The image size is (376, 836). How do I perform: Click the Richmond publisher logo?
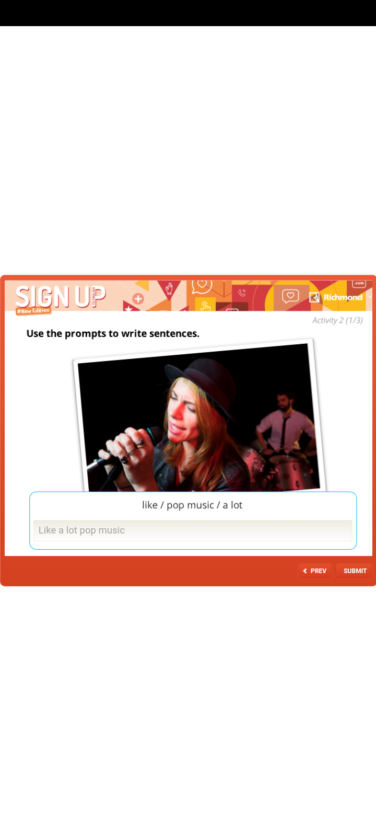coord(336,297)
